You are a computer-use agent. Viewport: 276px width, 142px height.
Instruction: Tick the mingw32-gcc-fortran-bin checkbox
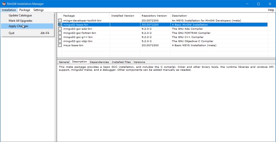60,33
